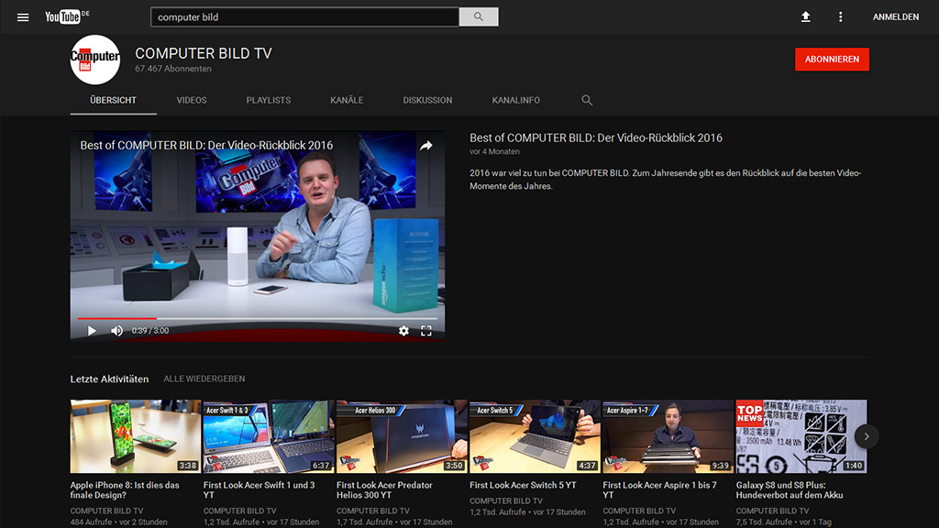Image resolution: width=939 pixels, height=528 pixels.
Task: Open the three-dot settings menu
Action: point(840,16)
